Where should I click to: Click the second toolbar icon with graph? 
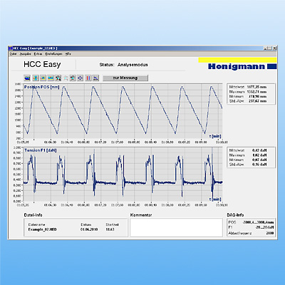point(36,78)
